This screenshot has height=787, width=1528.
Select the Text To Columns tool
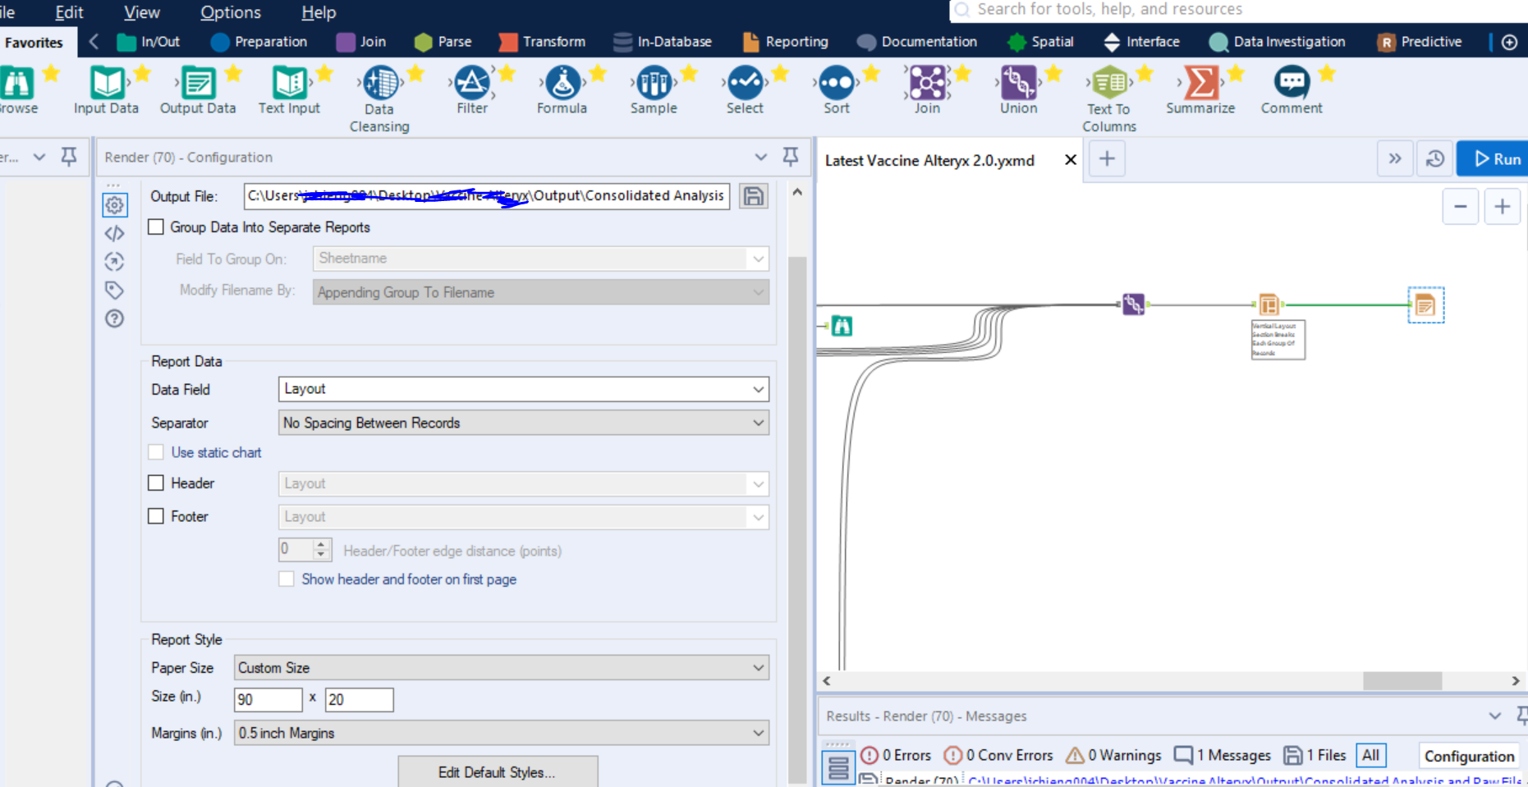pyautogui.click(x=1108, y=85)
